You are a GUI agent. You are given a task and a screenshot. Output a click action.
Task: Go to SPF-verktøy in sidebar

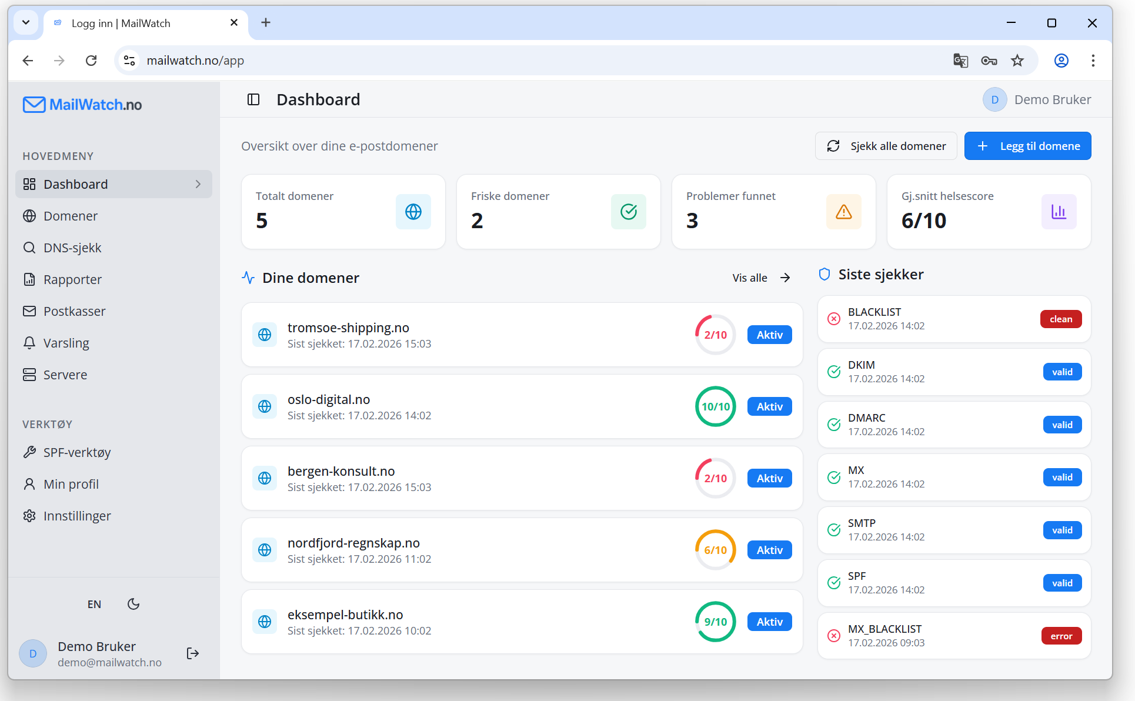77,452
